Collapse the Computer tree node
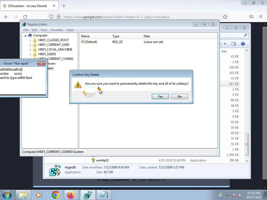Screen dimensions: 267x200 [x=25, y=35]
